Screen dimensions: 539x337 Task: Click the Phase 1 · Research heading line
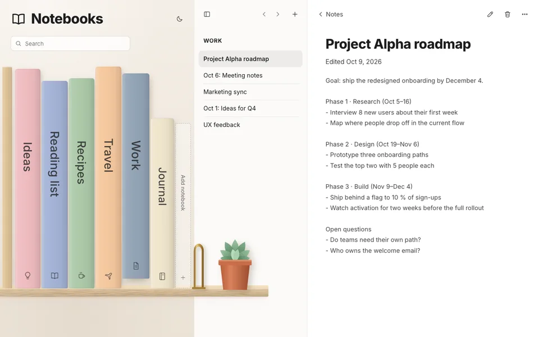[368, 102]
